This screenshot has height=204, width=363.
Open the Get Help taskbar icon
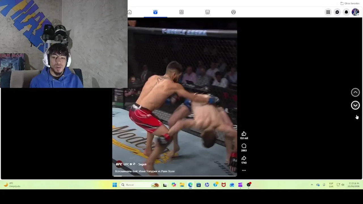215,185
